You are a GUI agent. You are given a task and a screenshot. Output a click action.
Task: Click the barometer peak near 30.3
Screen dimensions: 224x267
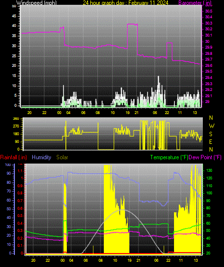coord(132,24)
